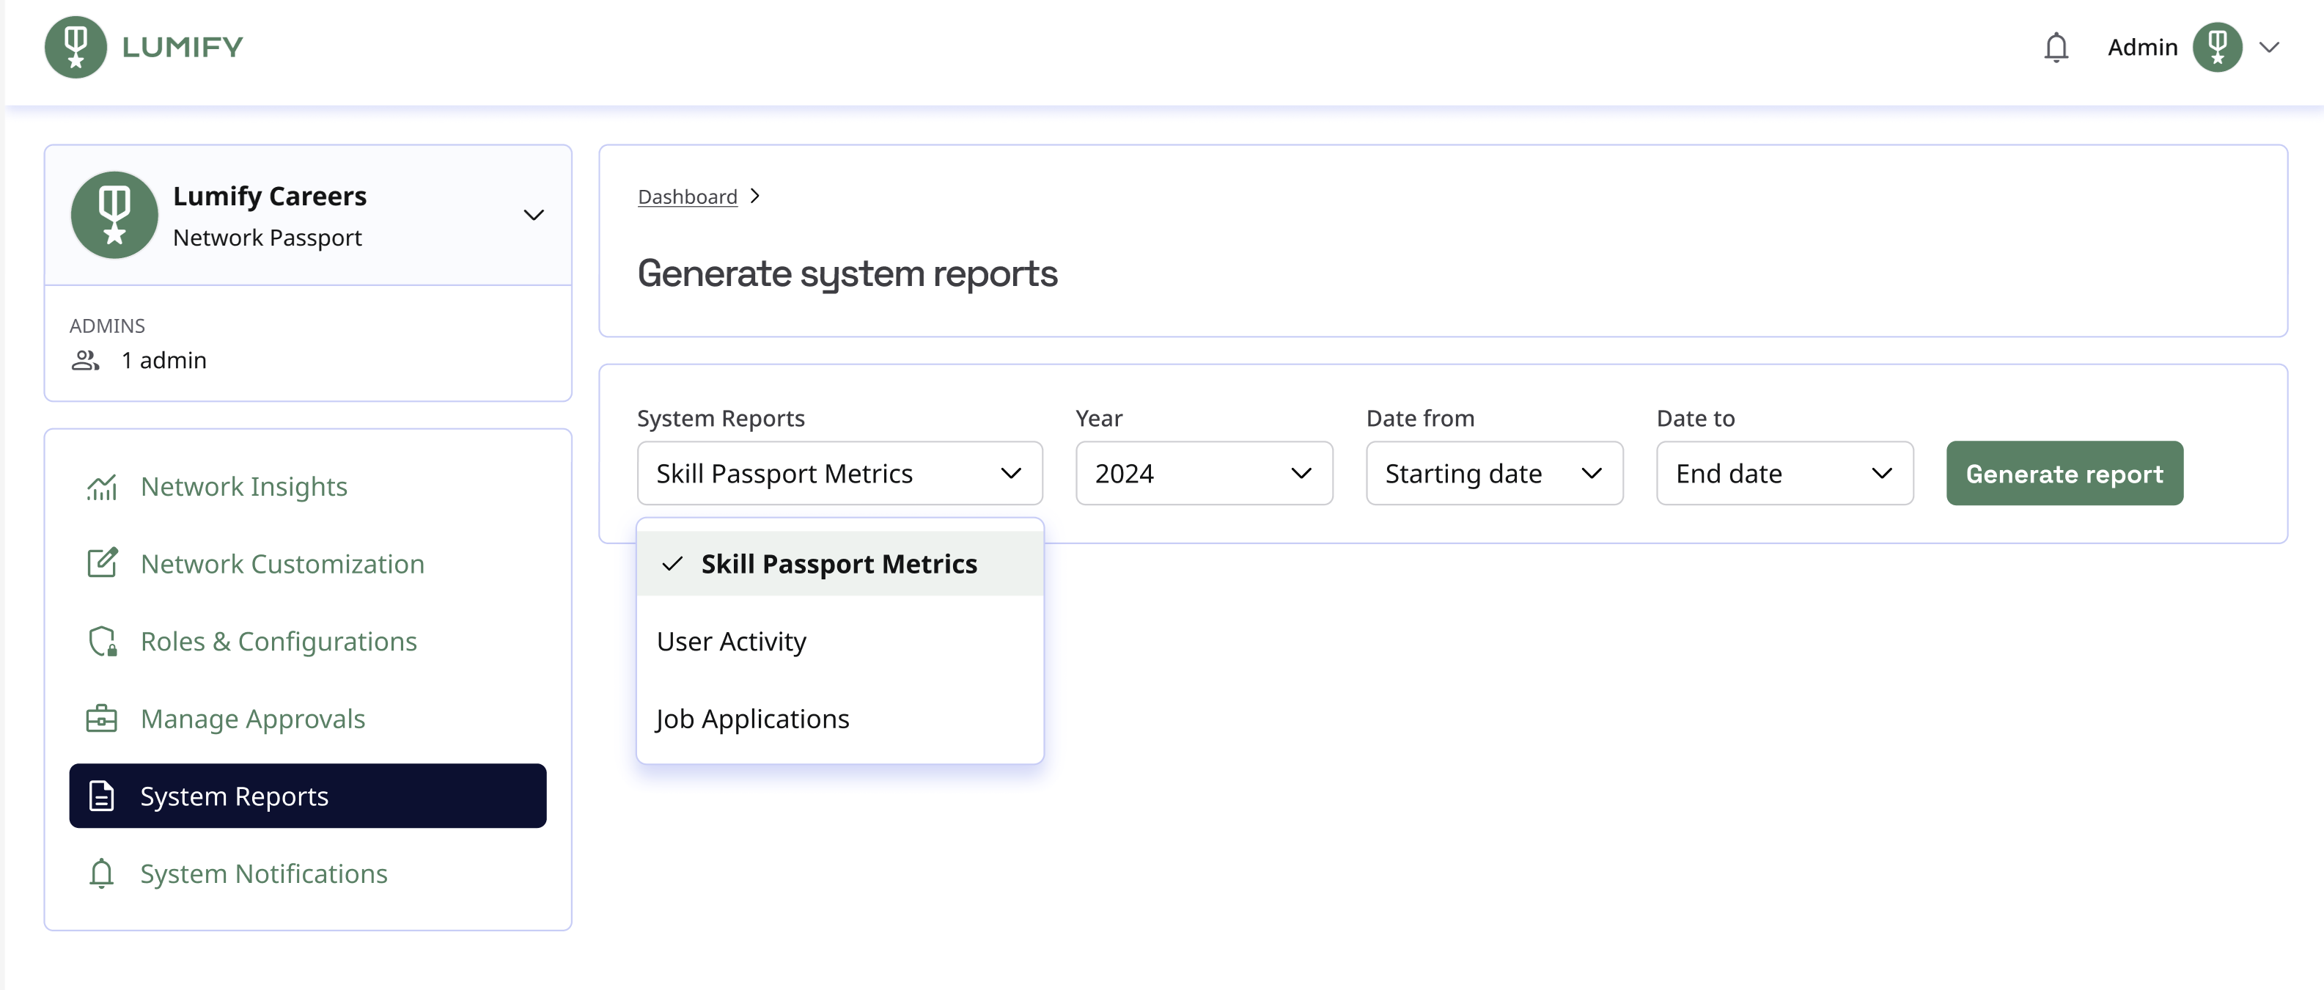
Task: Click the 'Network Passport' subtitle text
Action: click(x=267, y=238)
